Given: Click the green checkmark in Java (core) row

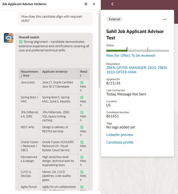Looking at the screenshot, I should (x=82, y=83).
